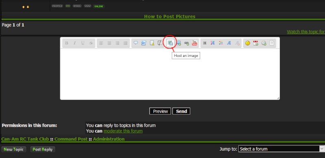Image resolution: width=325 pixels, height=158 pixels.
Task: Insert a table with notepad icon
Action: (152, 43)
